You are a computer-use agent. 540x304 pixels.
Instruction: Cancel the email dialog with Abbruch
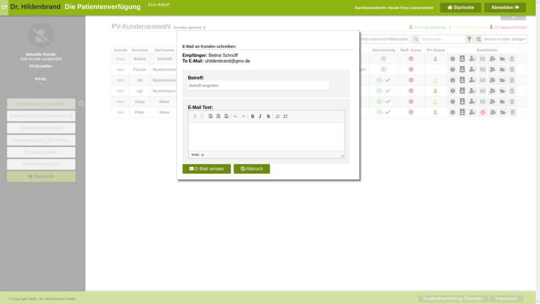[252, 169]
